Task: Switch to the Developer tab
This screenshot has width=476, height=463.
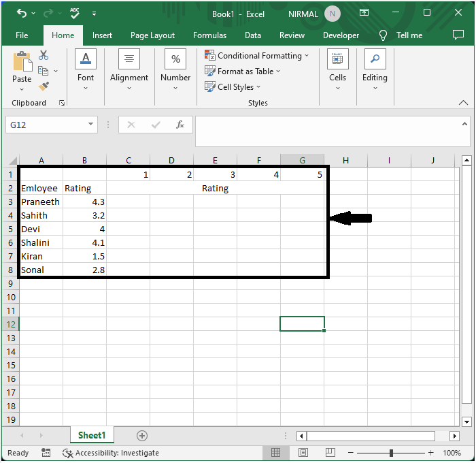Action: coord(341,35)
